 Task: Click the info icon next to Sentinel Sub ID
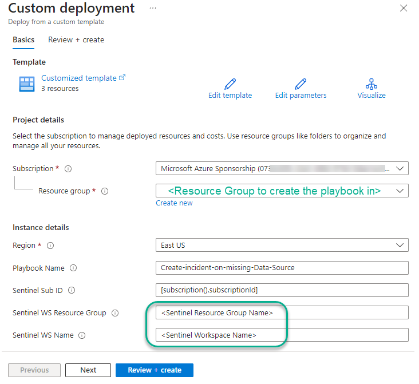(72, 291)
